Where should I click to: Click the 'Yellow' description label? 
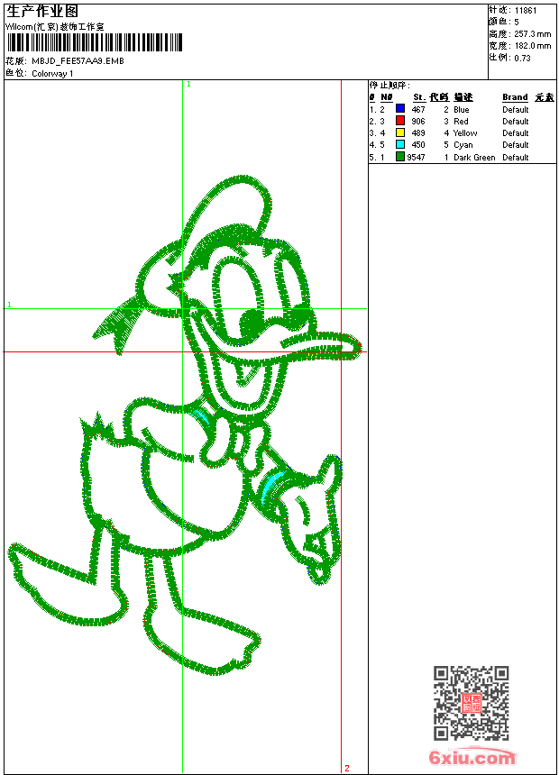pos(465,133)
